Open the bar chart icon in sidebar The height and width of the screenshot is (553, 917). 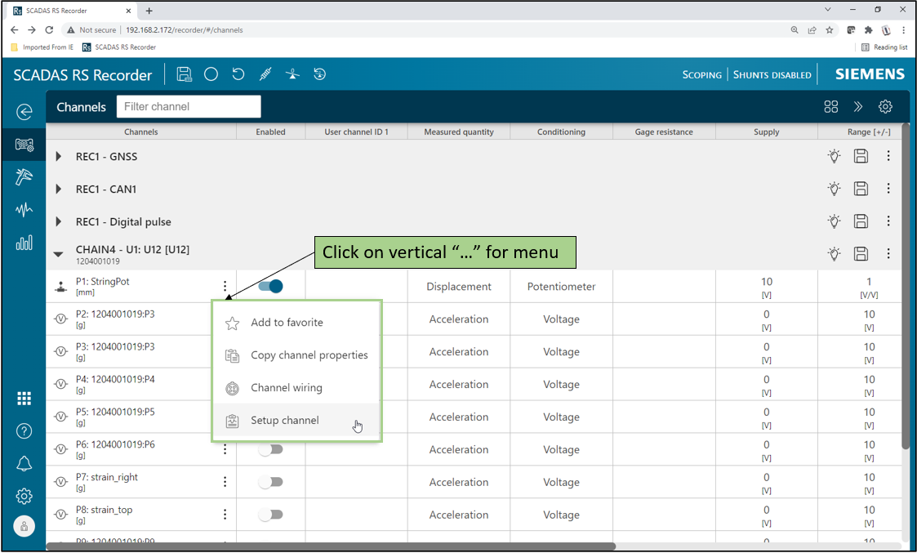coord(24,243)
